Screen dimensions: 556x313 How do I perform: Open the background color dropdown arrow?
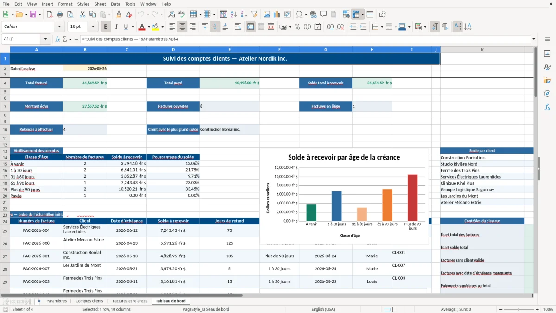pos(162,27)
